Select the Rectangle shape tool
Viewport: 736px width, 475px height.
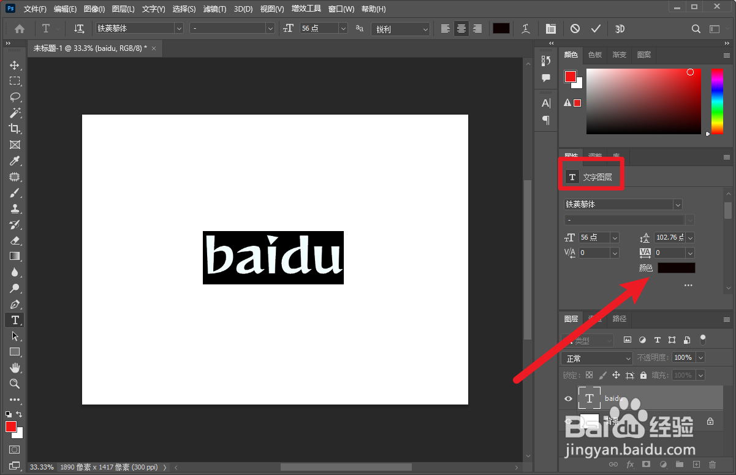pos(15,352)
